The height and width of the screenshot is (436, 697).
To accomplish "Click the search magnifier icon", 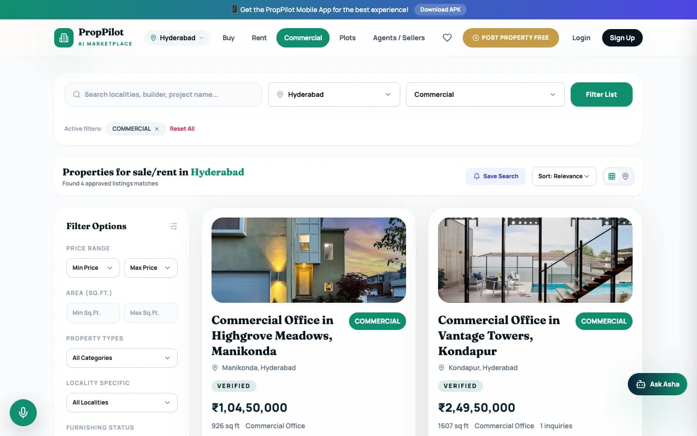I will point(76,94).
